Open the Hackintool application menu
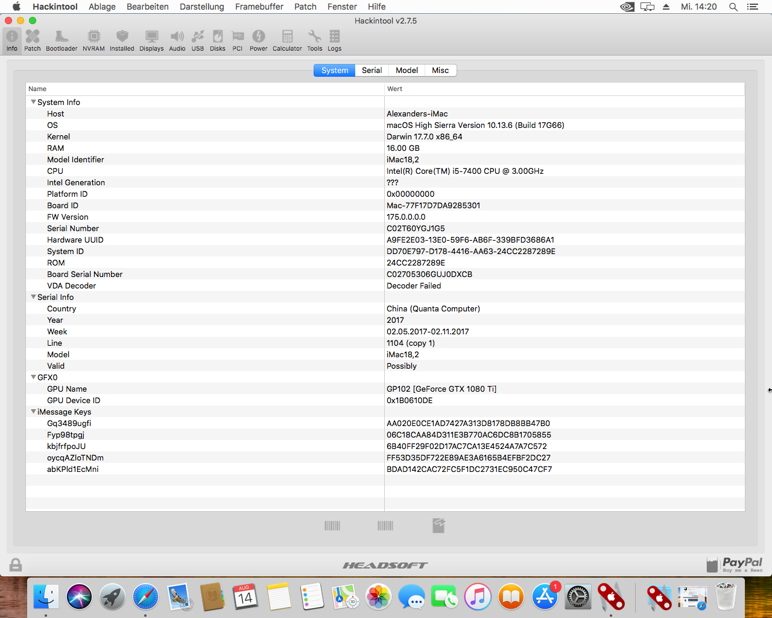 (55, 7)
